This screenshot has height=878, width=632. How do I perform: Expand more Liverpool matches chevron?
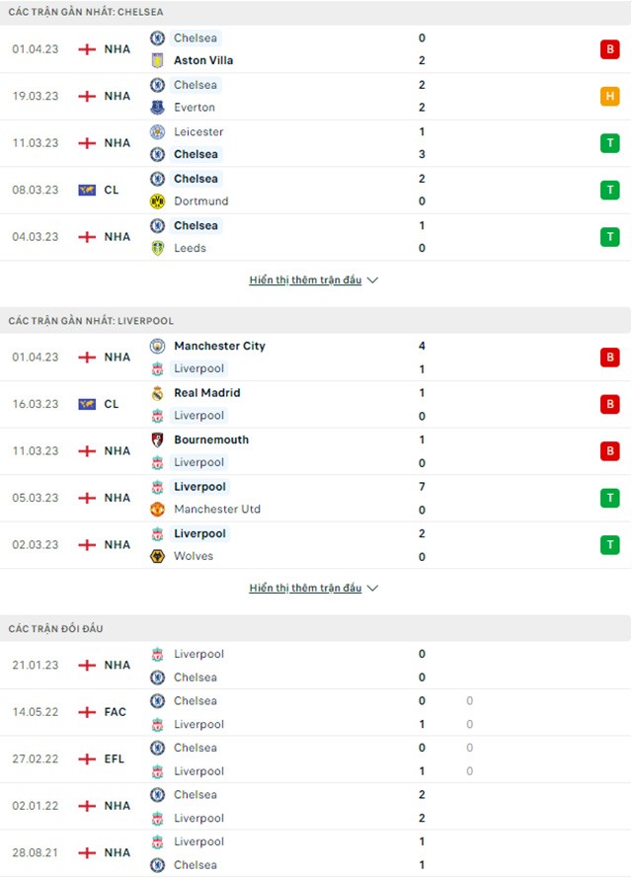(372, 589)
